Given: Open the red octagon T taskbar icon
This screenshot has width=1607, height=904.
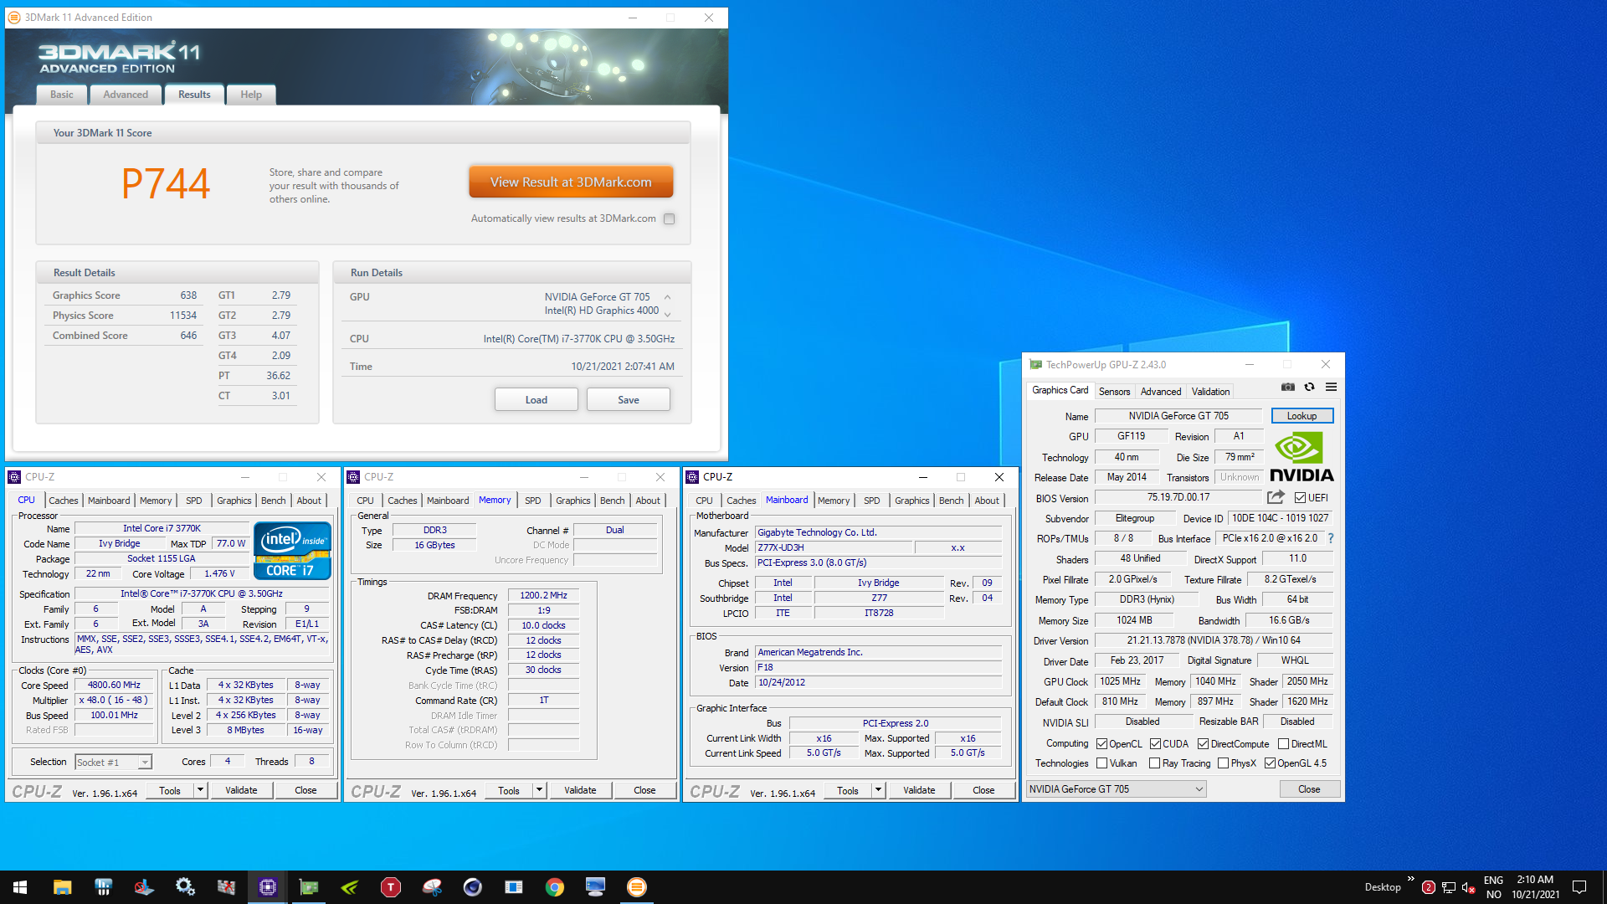Looking at the screenshot, I should 391,887.
